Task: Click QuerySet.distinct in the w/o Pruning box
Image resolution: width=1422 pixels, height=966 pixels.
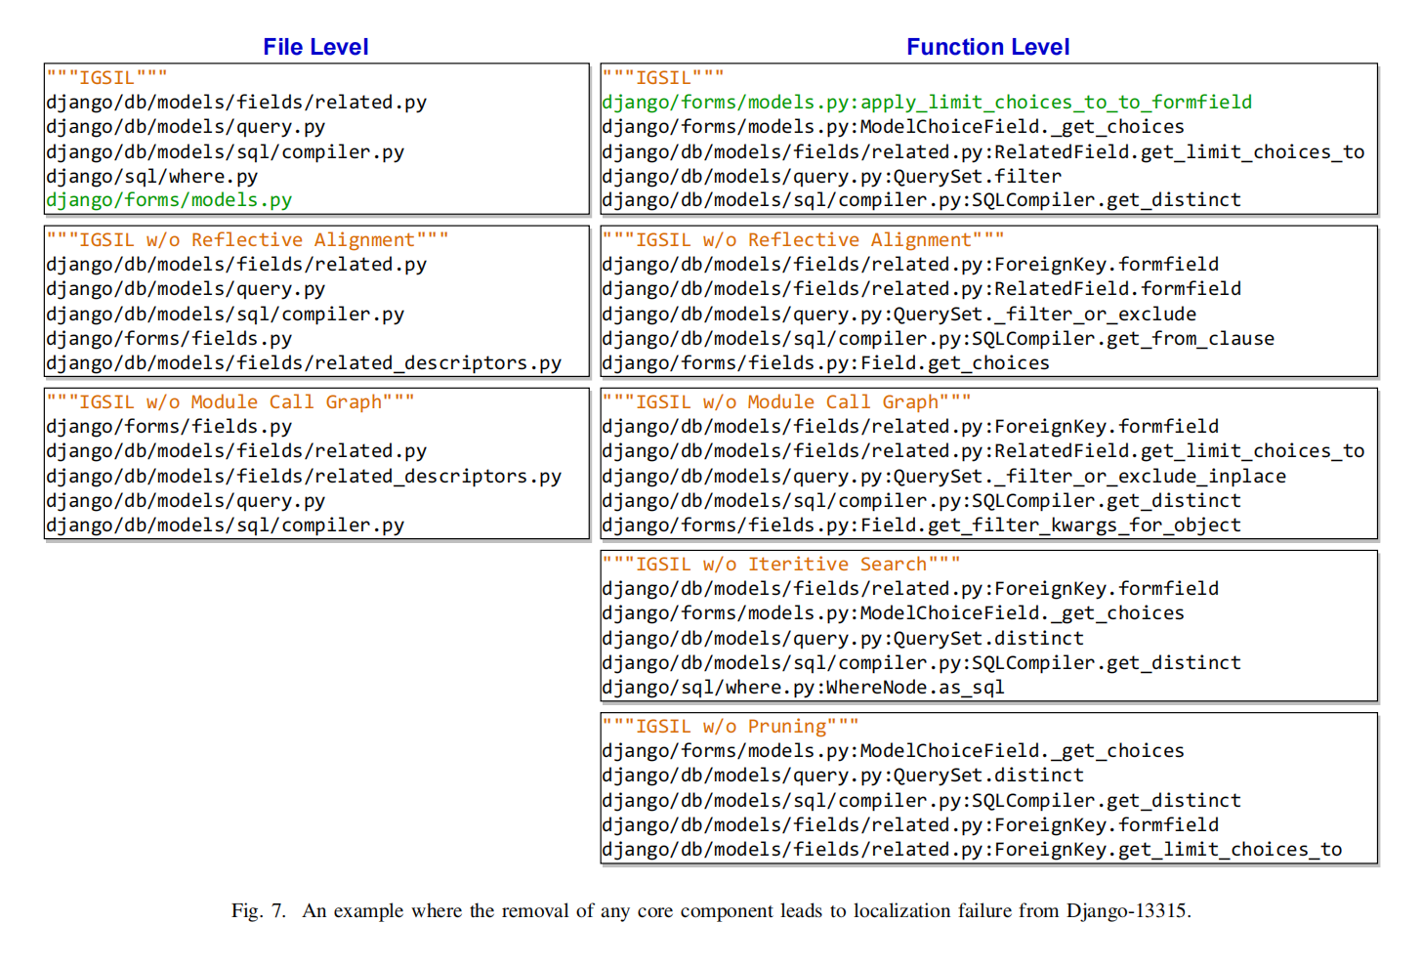Action: coord(843,776)
